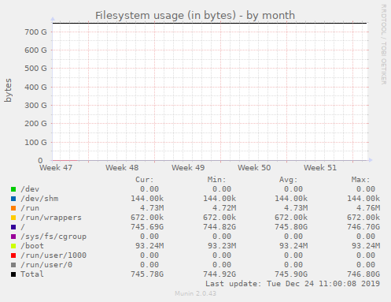Click the 745.90G Total average value
Viewport: 391px width, 302px height.
[x=291, y=274]
